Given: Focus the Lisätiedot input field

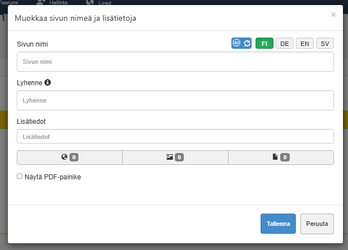Looking at the screenshot, I should (x=175, y=136).
